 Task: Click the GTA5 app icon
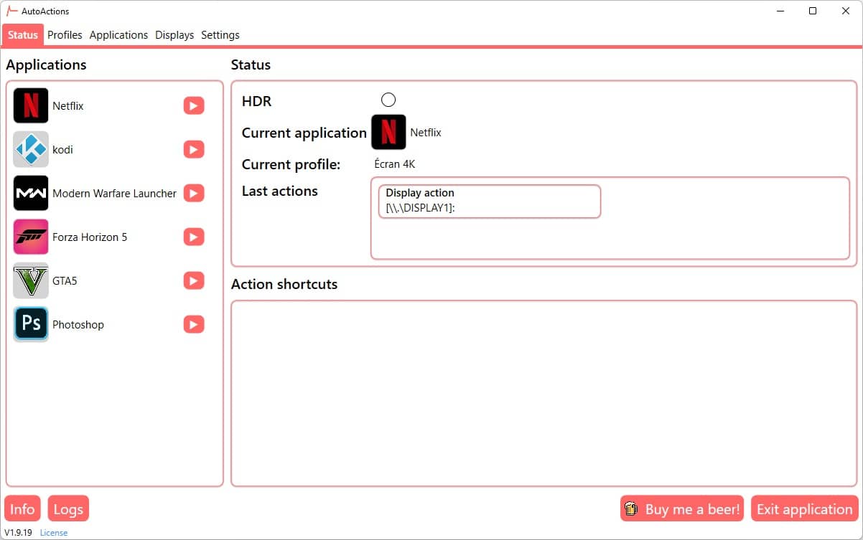[31, 280]
